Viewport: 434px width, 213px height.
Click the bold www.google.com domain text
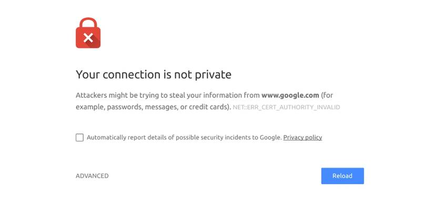[x=290, y=95]
